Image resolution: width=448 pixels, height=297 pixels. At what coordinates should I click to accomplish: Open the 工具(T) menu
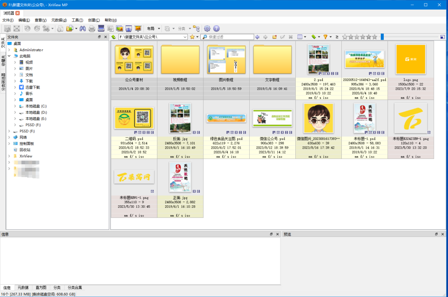click(77, 20)
